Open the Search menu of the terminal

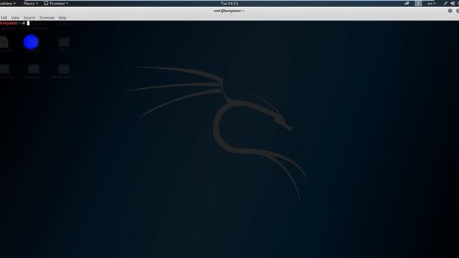[x=29, y=17]
